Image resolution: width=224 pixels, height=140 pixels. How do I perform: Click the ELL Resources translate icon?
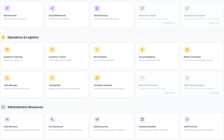[x=52, y=119]
